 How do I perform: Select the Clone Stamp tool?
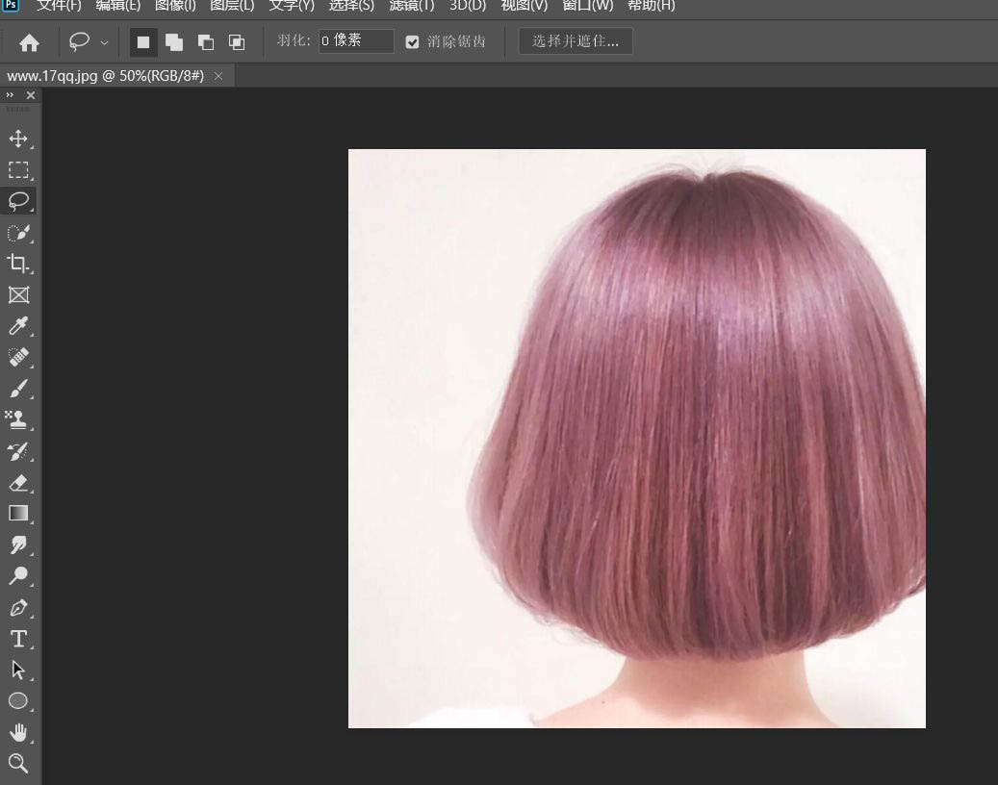(19, 419)
